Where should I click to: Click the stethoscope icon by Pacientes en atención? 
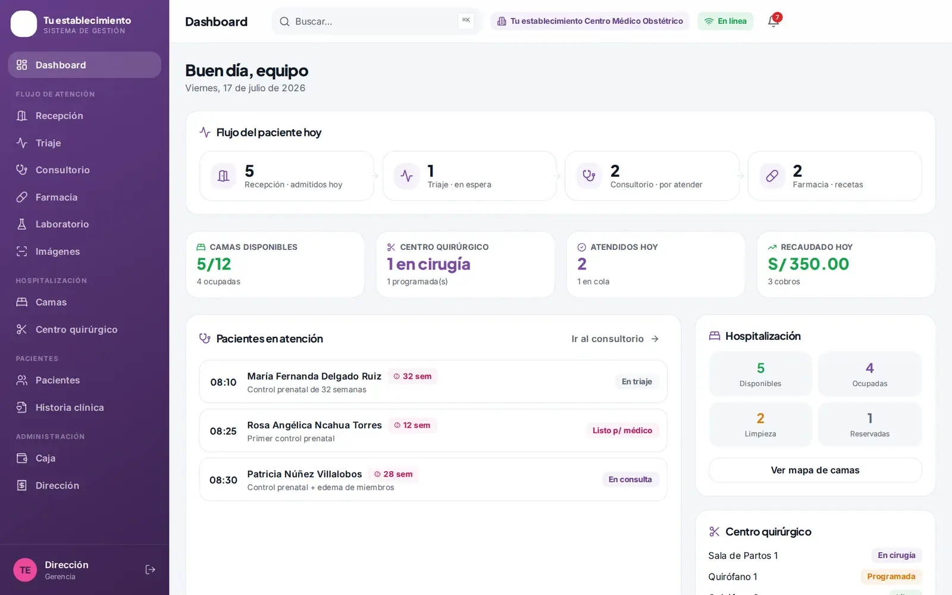click(205, 339)
